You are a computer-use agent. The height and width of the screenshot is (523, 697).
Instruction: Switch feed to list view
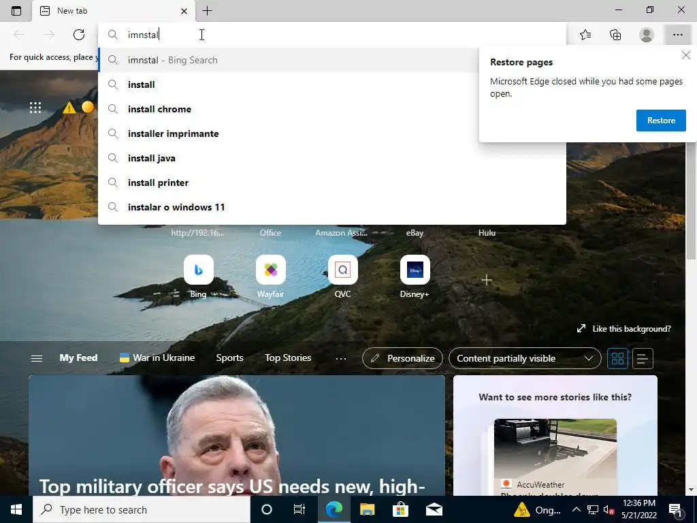[643, 358]
